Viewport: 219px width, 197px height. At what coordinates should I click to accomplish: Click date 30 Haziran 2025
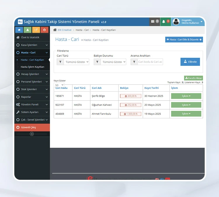click(x=154, y=96)
